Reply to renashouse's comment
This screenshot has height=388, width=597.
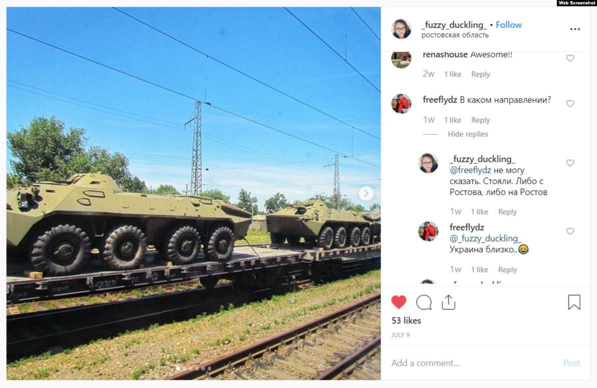coord(480,74)
